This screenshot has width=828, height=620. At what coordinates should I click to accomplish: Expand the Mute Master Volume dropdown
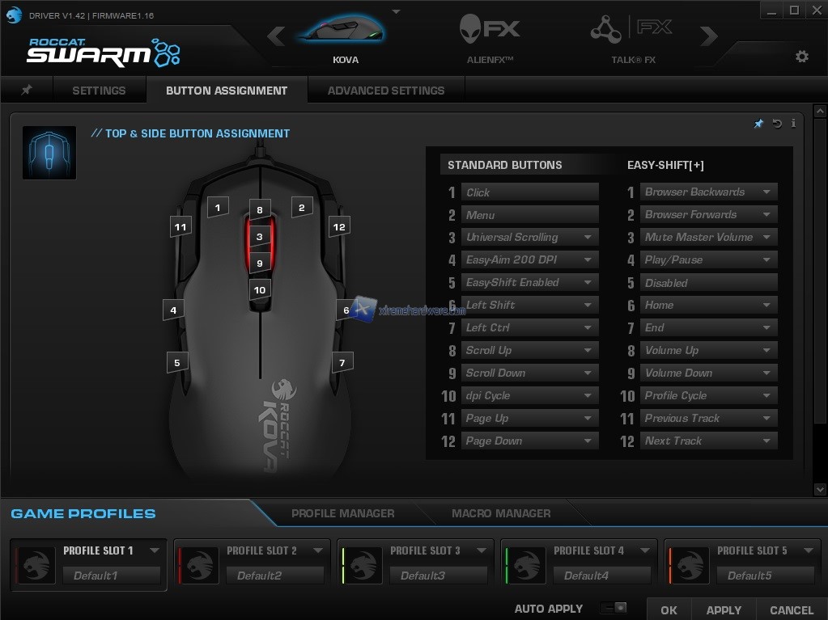tap(766, 238)
